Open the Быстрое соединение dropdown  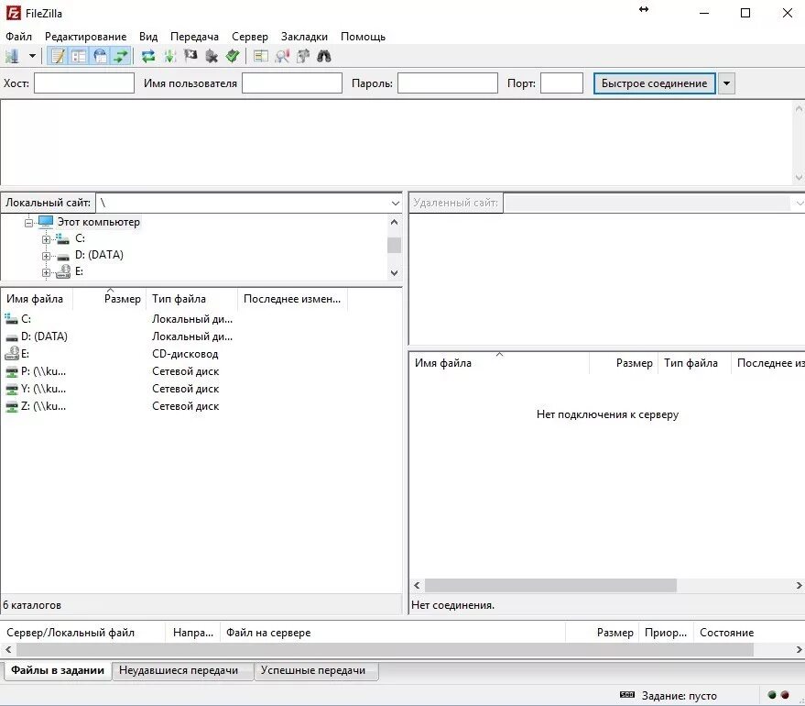click(724, 83)
